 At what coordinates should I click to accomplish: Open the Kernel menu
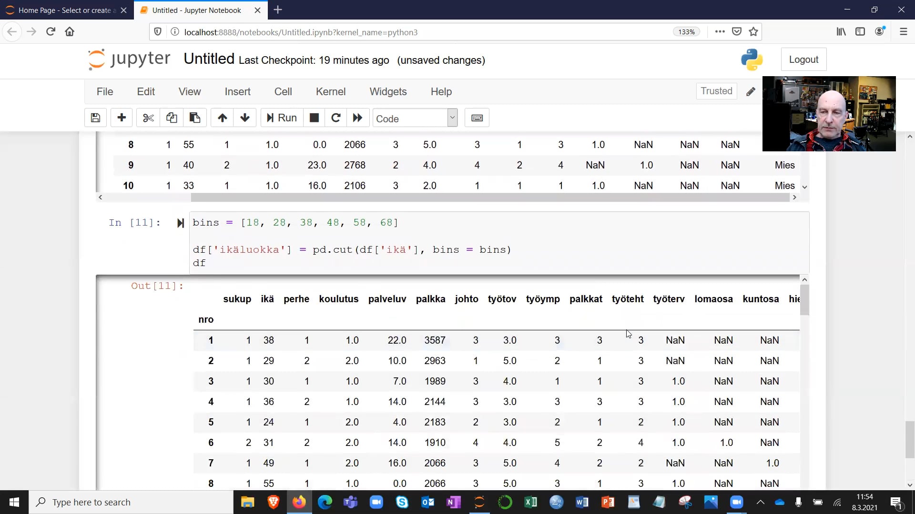tap(331, 91)
